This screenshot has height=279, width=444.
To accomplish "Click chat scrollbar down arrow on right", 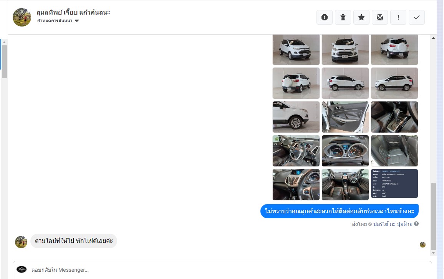I will click(433, 253).
